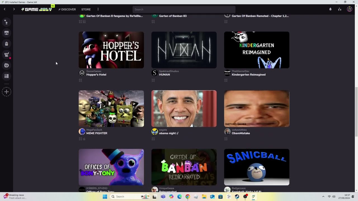
Task: Click Windows platform icon under Hopper's Hotel
Action: 80,80
